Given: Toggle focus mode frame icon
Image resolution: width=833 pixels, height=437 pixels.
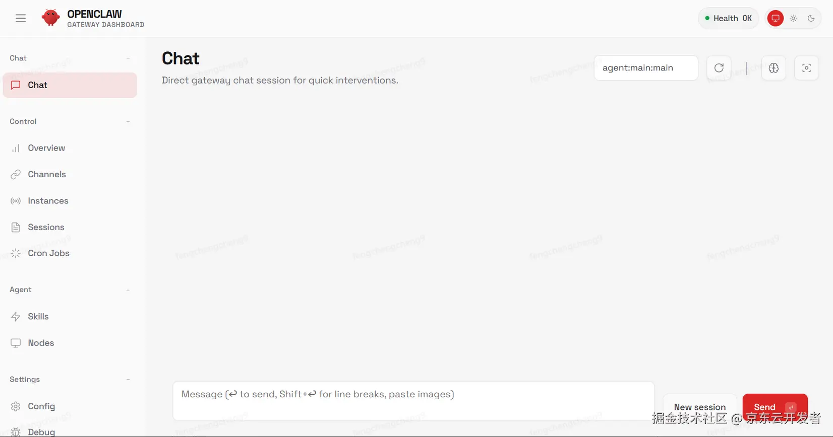Looking at the screenshot, I should coord(806,68).
